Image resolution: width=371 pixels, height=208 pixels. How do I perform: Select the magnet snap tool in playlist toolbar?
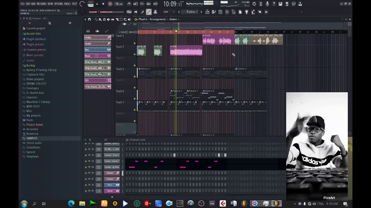pos(90,19)
